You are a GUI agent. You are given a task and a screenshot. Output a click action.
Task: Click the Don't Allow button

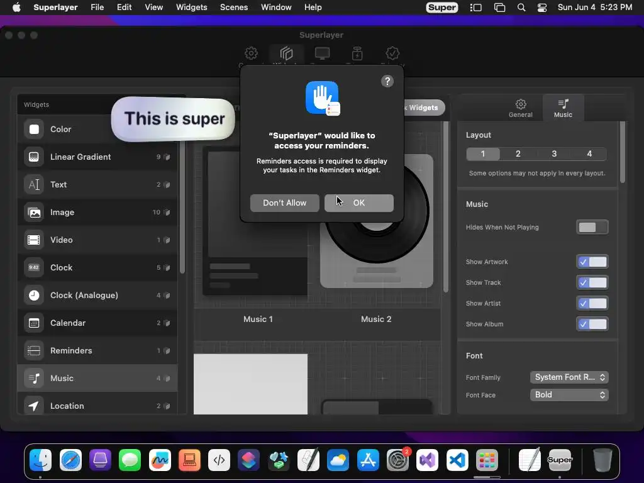[285, 203]
